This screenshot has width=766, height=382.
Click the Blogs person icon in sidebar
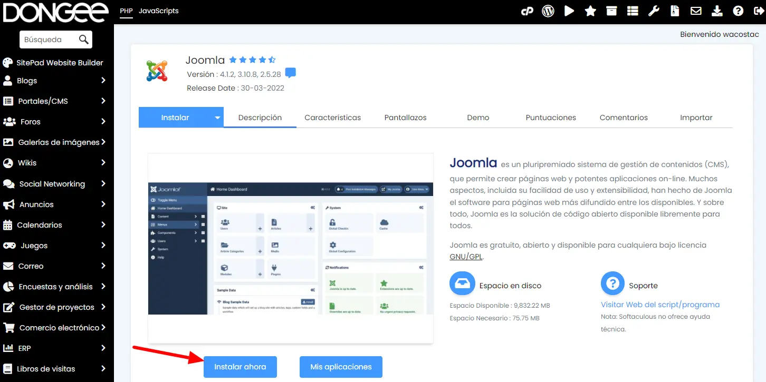tap(7, 81)
